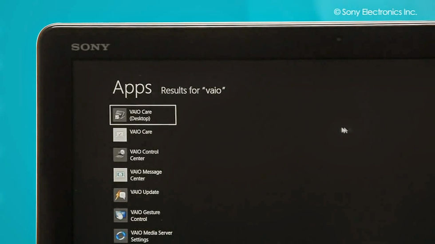Click the Results for "vaio" text
This screenshot has width=435, height=244.
click(193, 90)
